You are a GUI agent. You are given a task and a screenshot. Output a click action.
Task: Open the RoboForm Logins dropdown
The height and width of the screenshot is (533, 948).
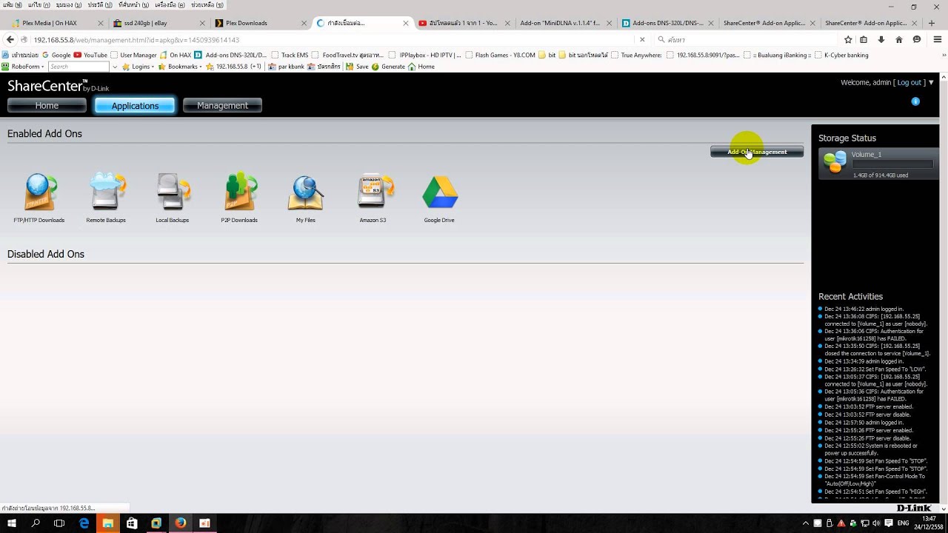point(139,67)
